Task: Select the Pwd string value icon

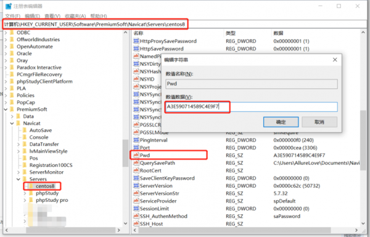Action: pyautogui.click(x=136, y=155)
